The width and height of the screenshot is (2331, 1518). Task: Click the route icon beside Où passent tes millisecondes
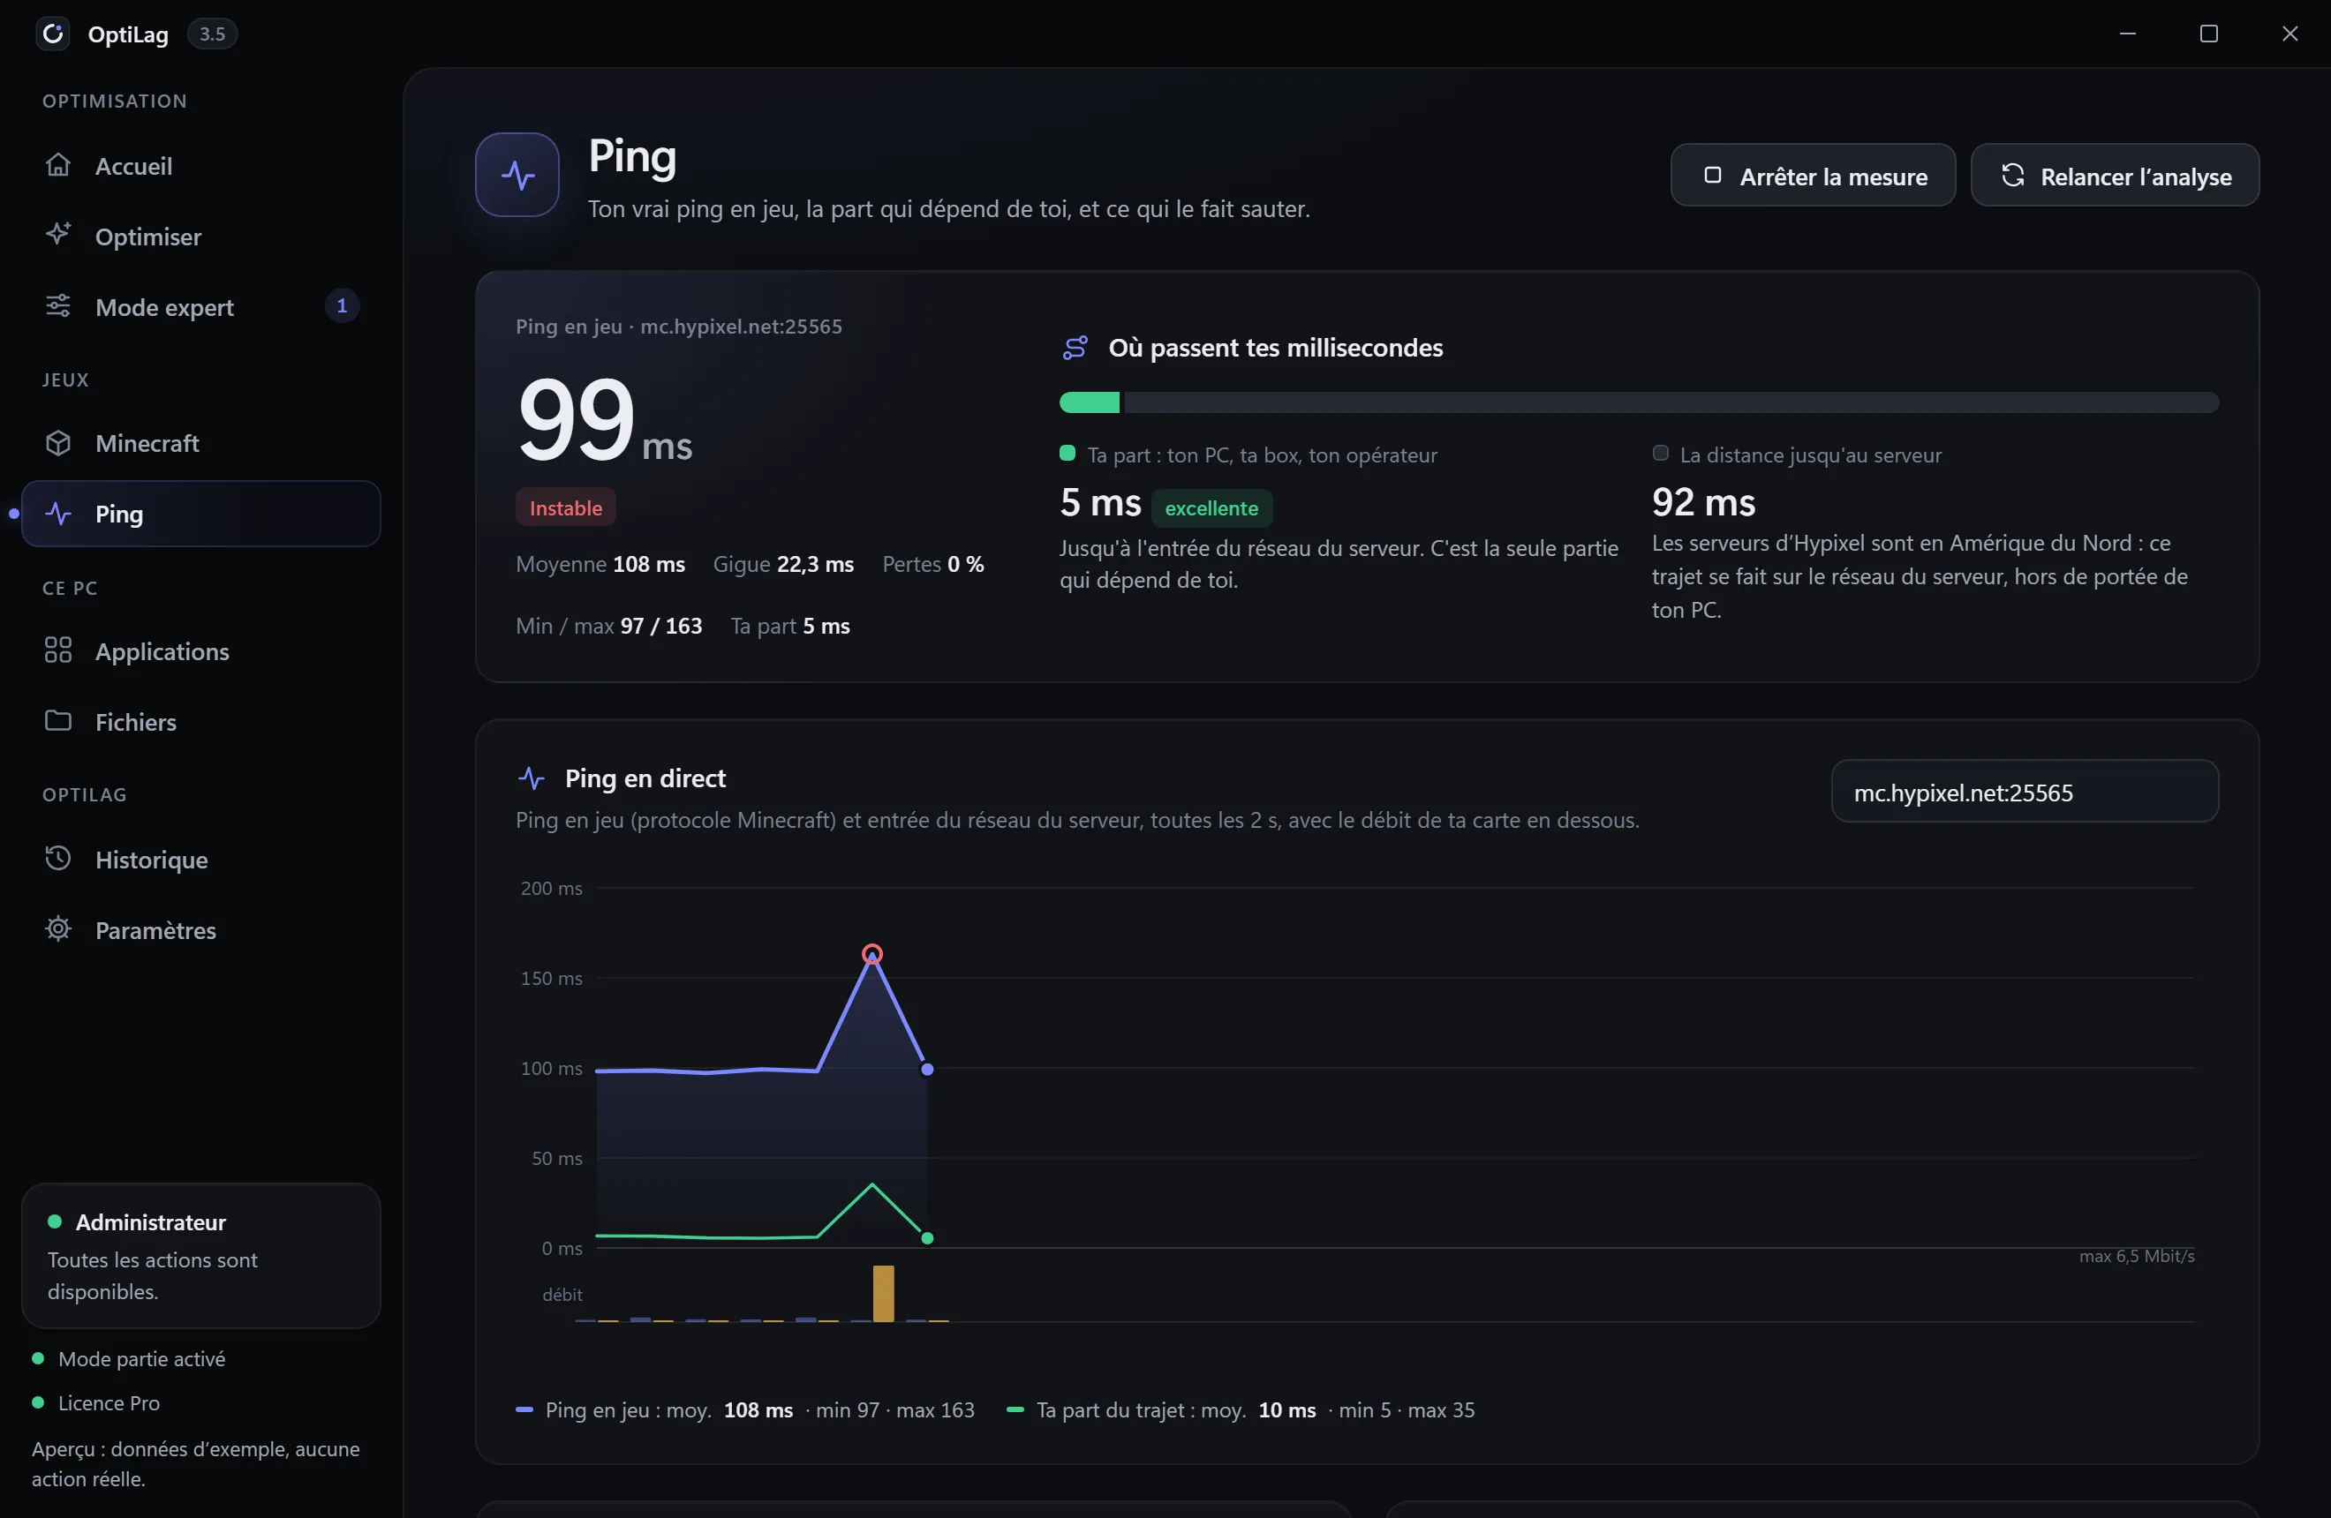coord(1075,348)
